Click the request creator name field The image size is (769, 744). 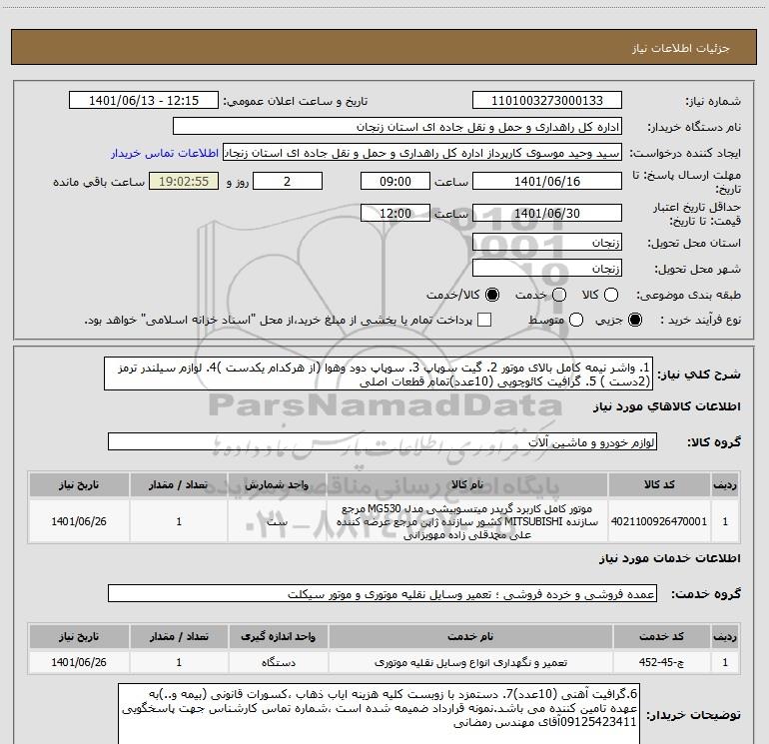(x=422, y=153)
